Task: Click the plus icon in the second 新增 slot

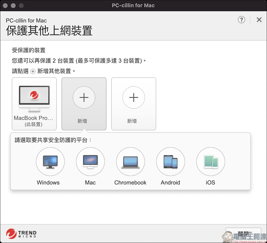Action: coord(133,98)
